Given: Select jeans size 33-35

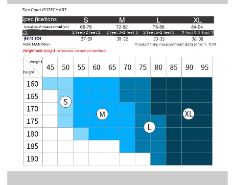Looking at the screenshot, I should click(x=159, y=39).
